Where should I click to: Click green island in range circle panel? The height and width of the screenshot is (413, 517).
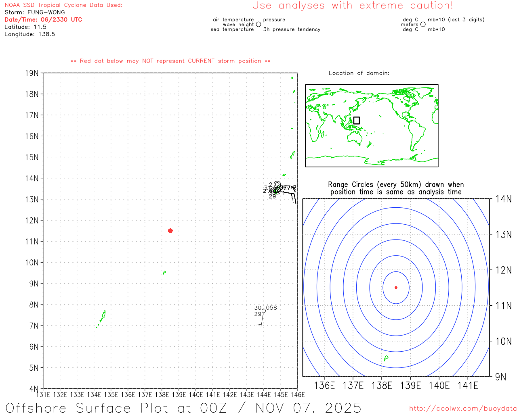(x=386, y=358)
